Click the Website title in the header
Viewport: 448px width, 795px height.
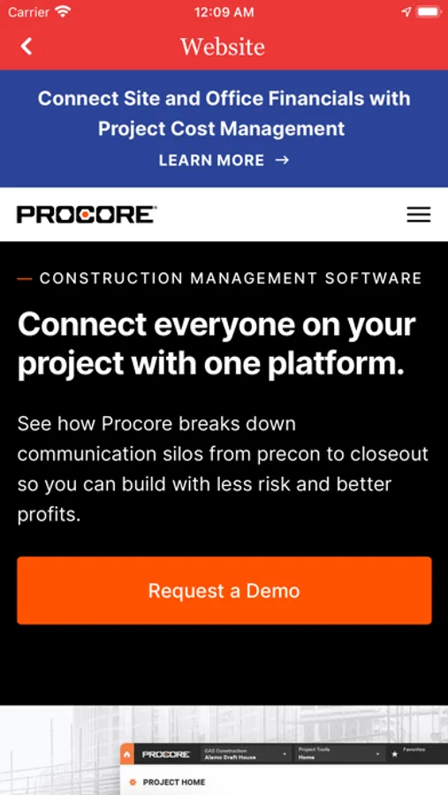pyautogui.click(x=222, y=47)
